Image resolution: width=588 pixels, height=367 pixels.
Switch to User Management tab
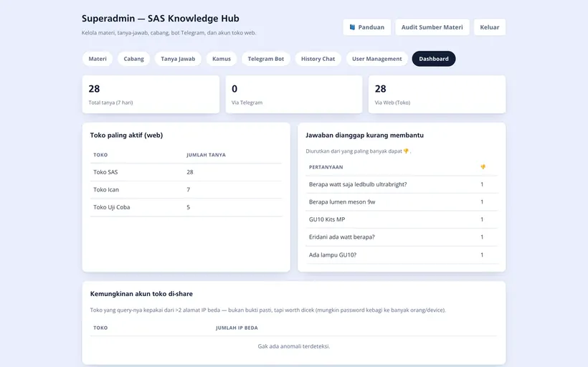click(377, 59)
